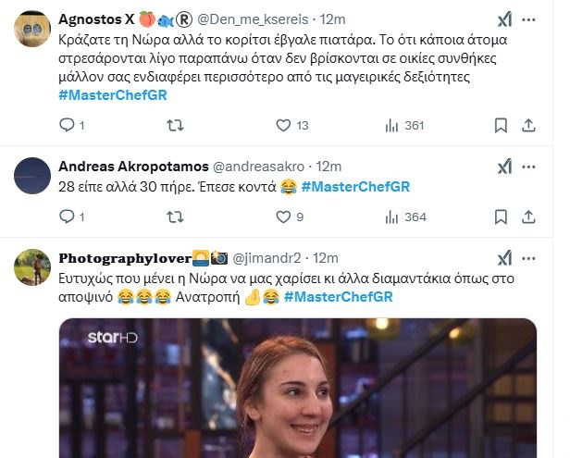Screen dimensions: 570x458
Task: Bookmark Andreas Akropotamos's tweet
Action: click(x=501, y=217)
